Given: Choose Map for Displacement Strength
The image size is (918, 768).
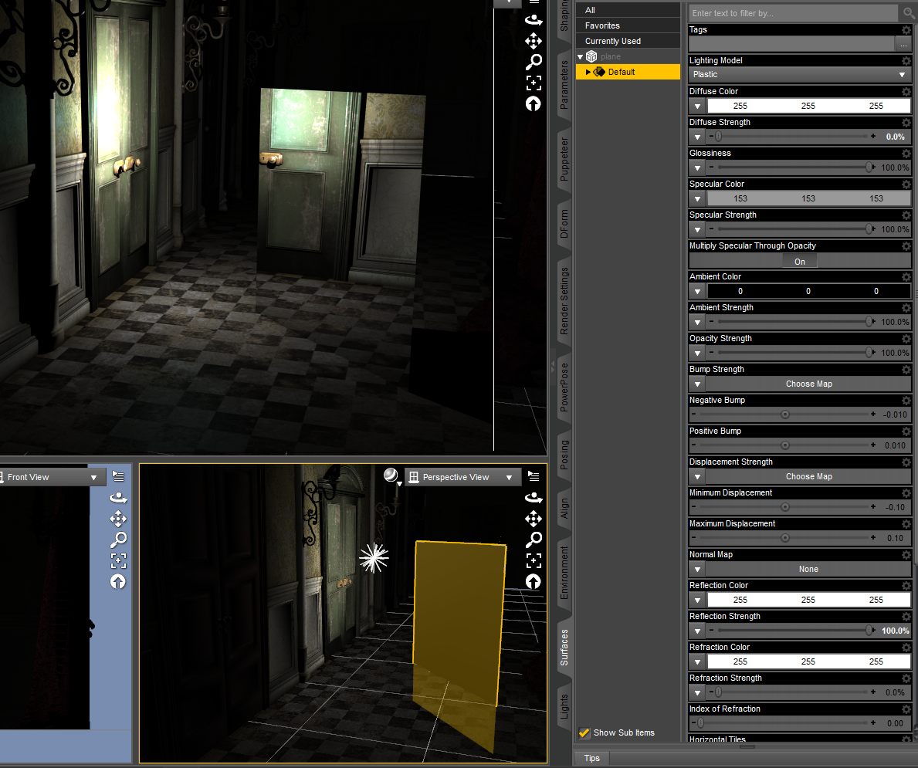Looking at the screenshot, I should 808,476.
